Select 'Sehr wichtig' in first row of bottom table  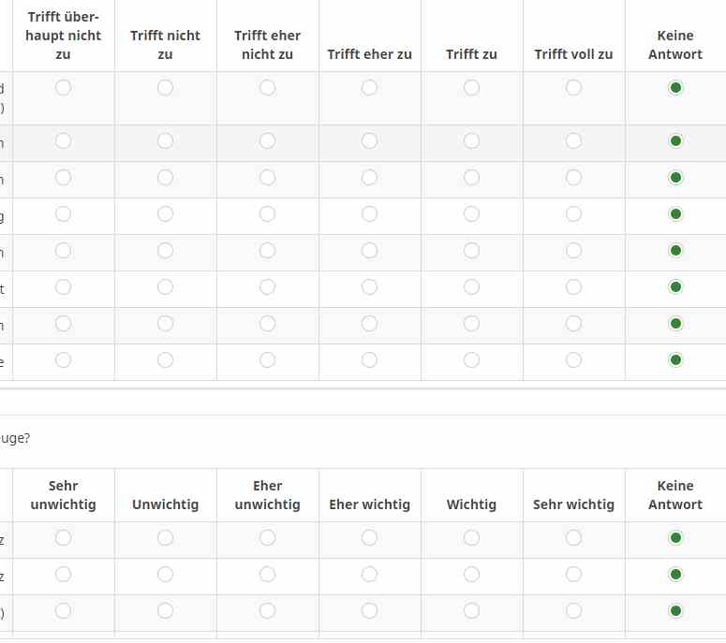tap(573, 538)
